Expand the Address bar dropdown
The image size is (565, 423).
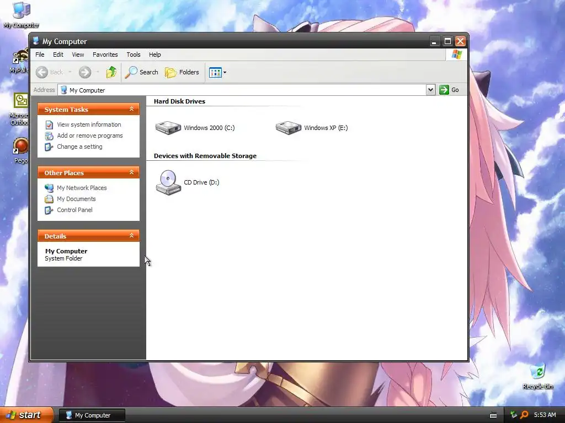tap(430, 90)
